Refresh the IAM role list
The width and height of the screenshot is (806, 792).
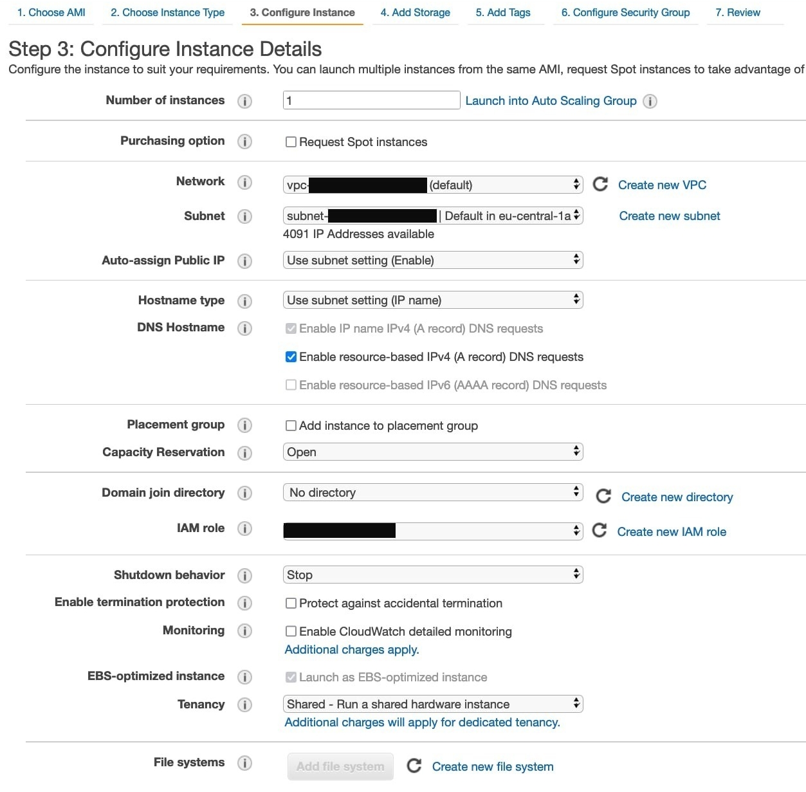(x=600, y=530)
